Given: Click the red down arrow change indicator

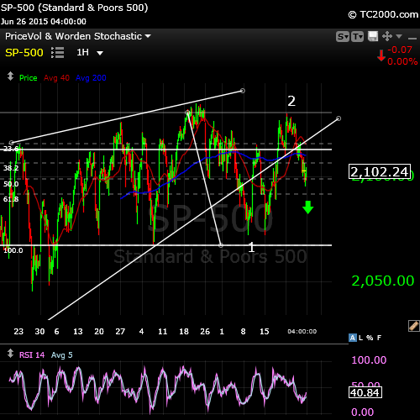Looking at the screenshot, I should point(381,55).
